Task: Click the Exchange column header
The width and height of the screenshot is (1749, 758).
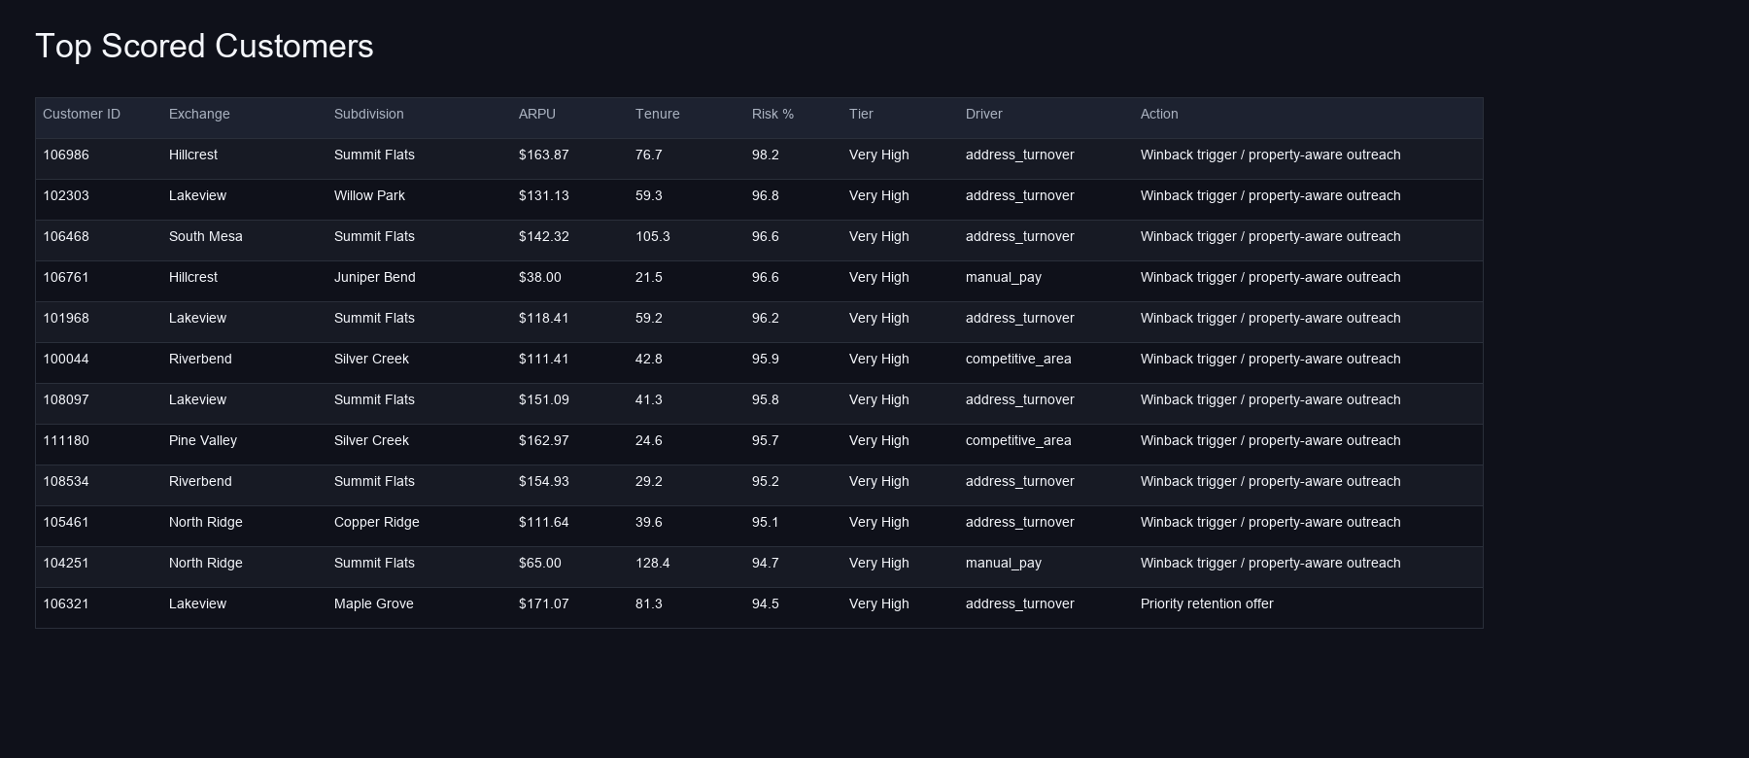Action: click(199, 114)
